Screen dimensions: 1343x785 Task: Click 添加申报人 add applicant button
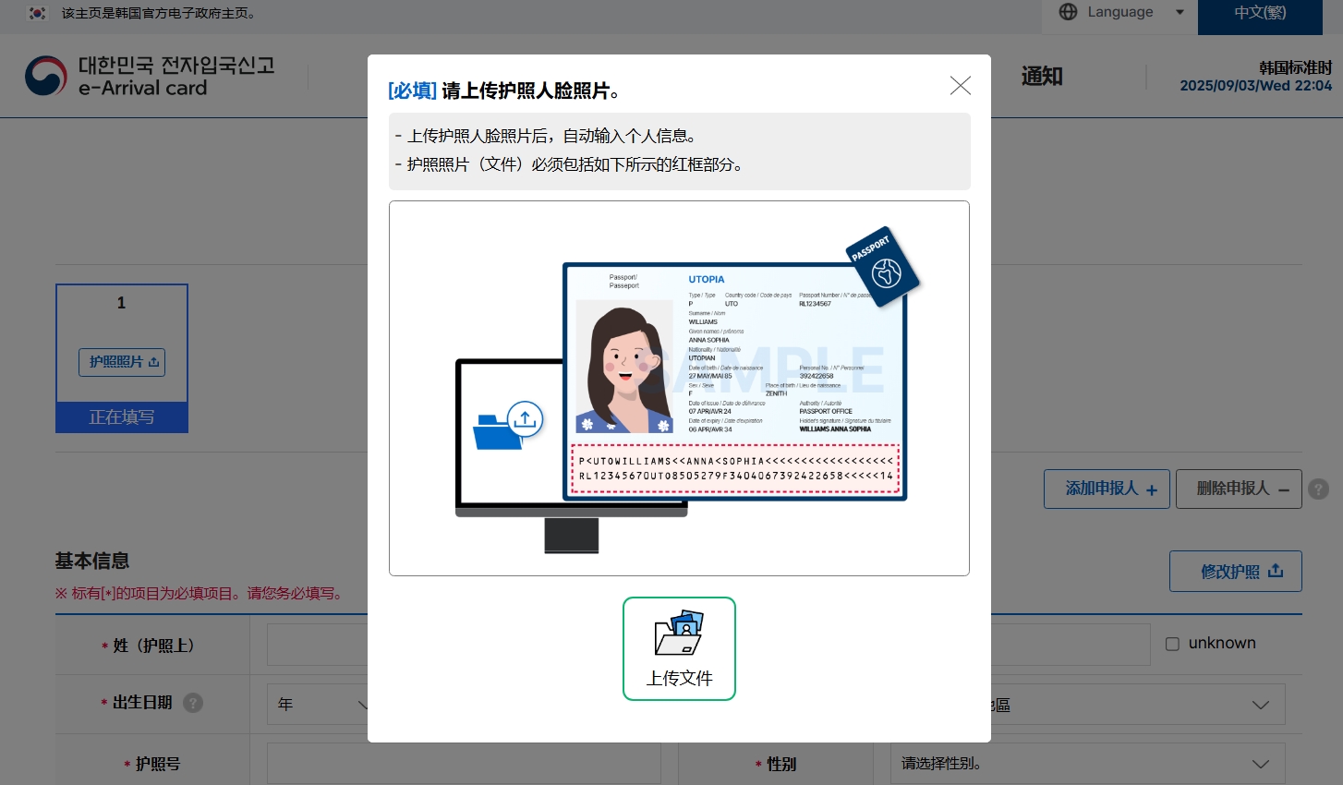[1107, 489]
